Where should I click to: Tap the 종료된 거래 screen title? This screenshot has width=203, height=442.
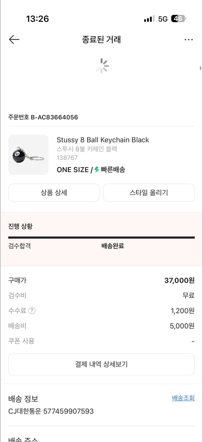(x=101, y=39)
